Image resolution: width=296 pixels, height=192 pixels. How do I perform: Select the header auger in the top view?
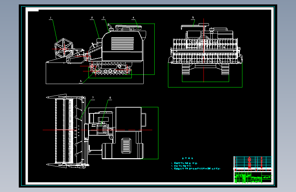pos(78,131)
